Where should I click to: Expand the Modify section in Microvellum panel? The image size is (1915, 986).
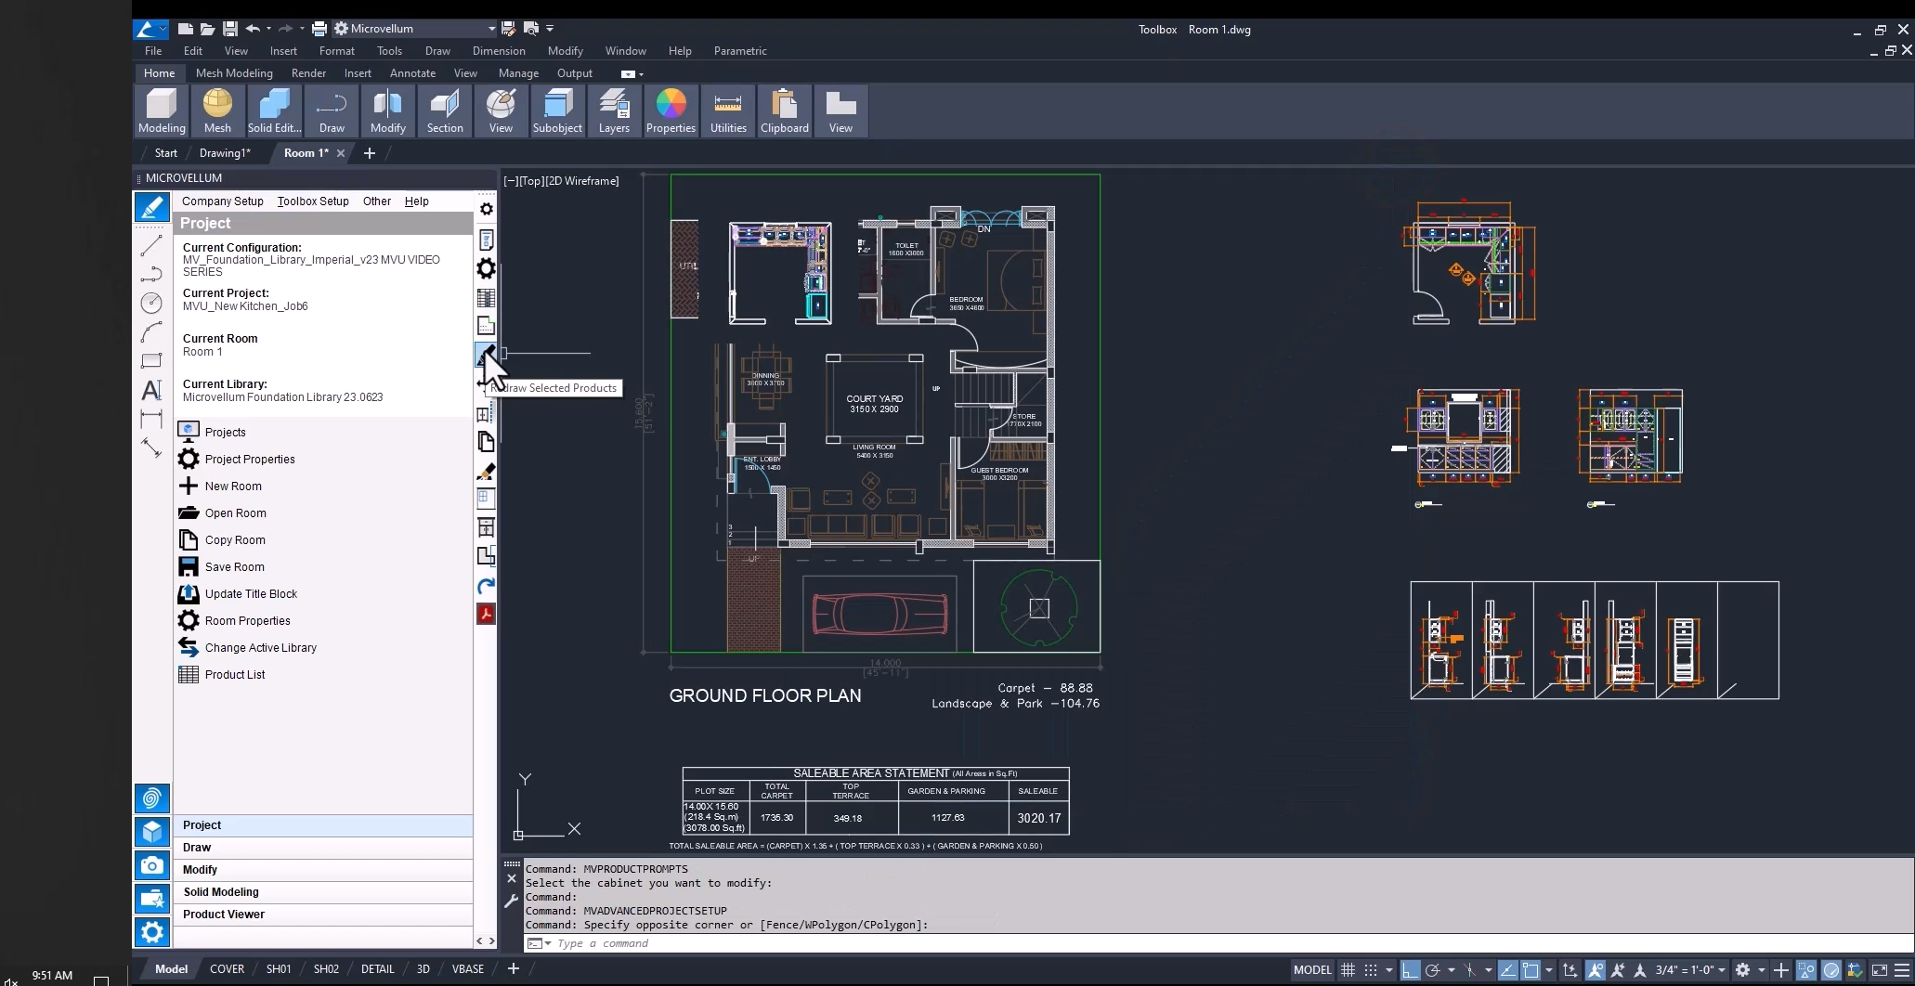(323, 870)
